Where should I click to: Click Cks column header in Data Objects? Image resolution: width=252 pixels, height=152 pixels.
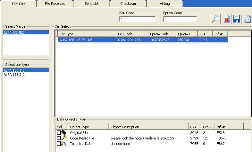point(195,127)
